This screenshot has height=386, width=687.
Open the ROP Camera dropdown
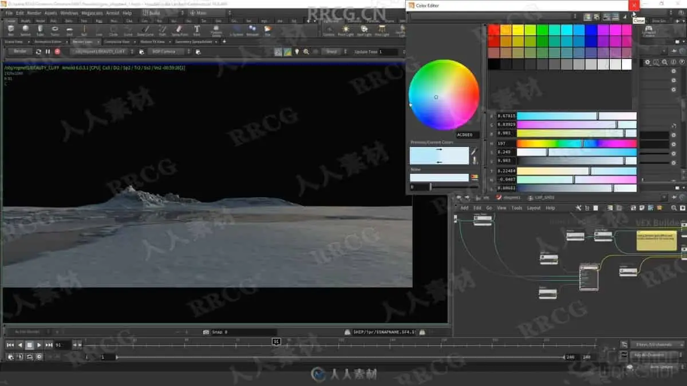(x=169, y=51)
